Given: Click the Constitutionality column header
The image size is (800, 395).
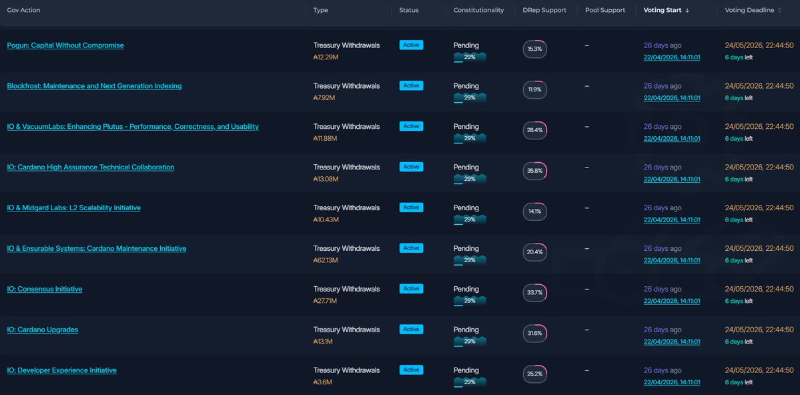Looking at the screenshot, I should tap(478, 10).
